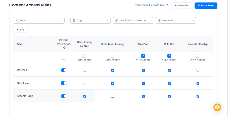Image resolution: width=228 pixels, height=117 pixels.
Task: Click the Sales Team Training column header
Action: [x=113, y=44]
